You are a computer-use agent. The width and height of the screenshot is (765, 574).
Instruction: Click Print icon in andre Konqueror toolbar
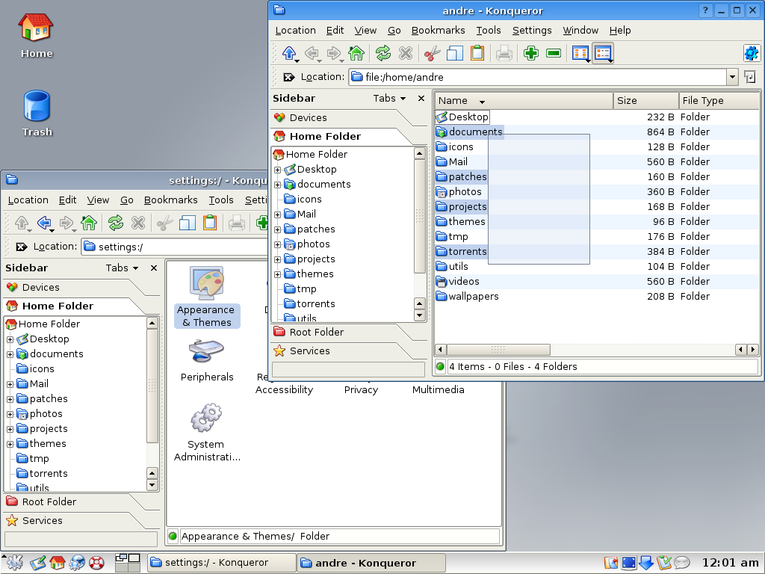504,53
